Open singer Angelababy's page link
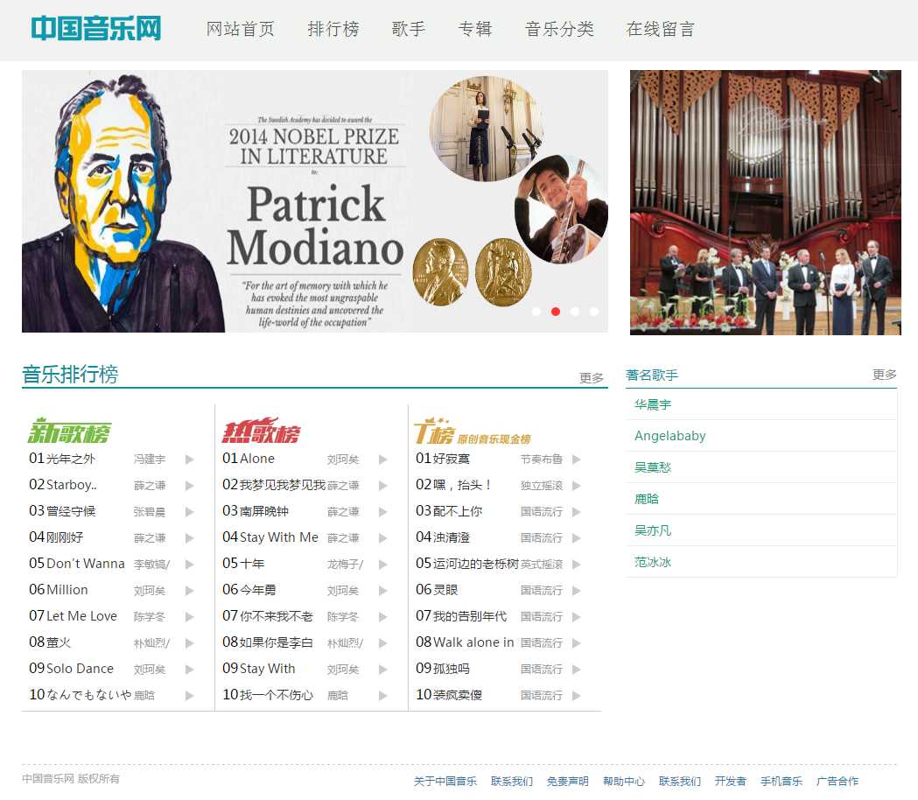The image size is (918, 800). (670, 436)
